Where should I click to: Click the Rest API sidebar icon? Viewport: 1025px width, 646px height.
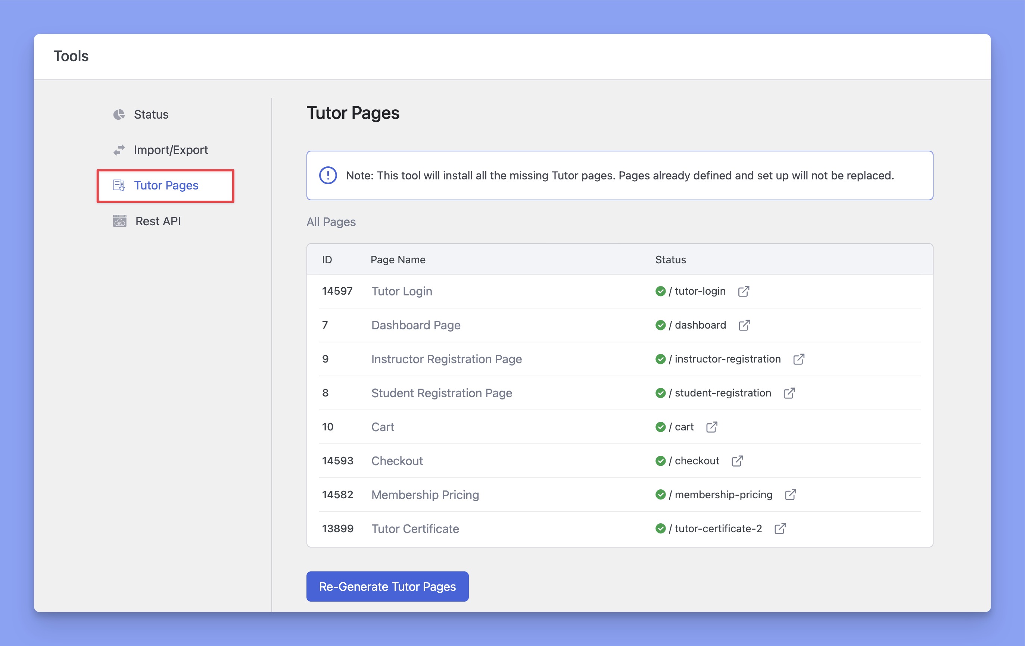coord(119,221)
